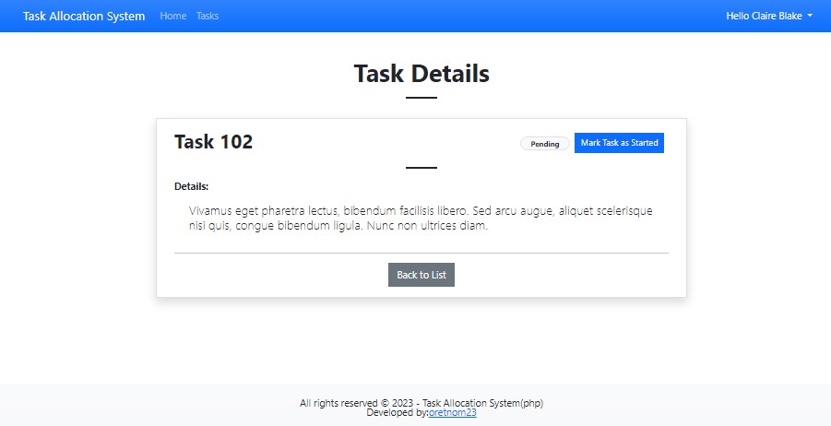The image size is (831, 426).
Task: Click the Back to List button
Action: [421, 275]
